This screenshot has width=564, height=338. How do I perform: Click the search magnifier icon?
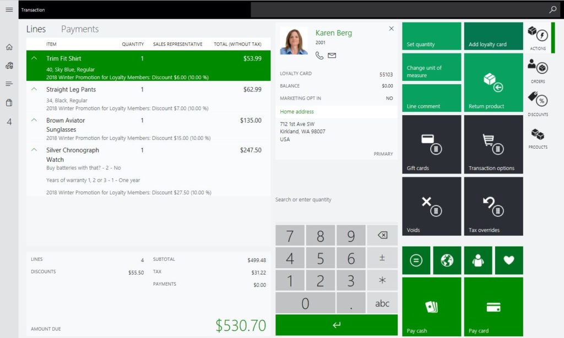[x=552, y=10]
